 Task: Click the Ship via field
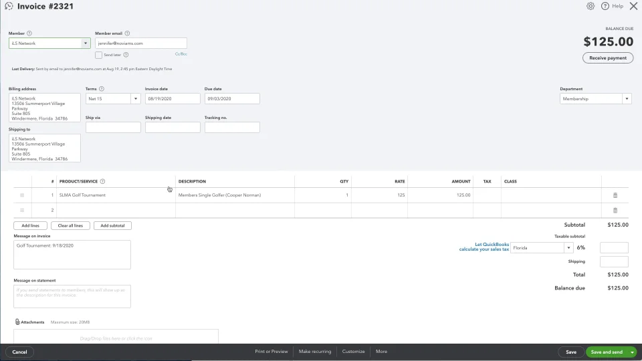click(113, 127)
